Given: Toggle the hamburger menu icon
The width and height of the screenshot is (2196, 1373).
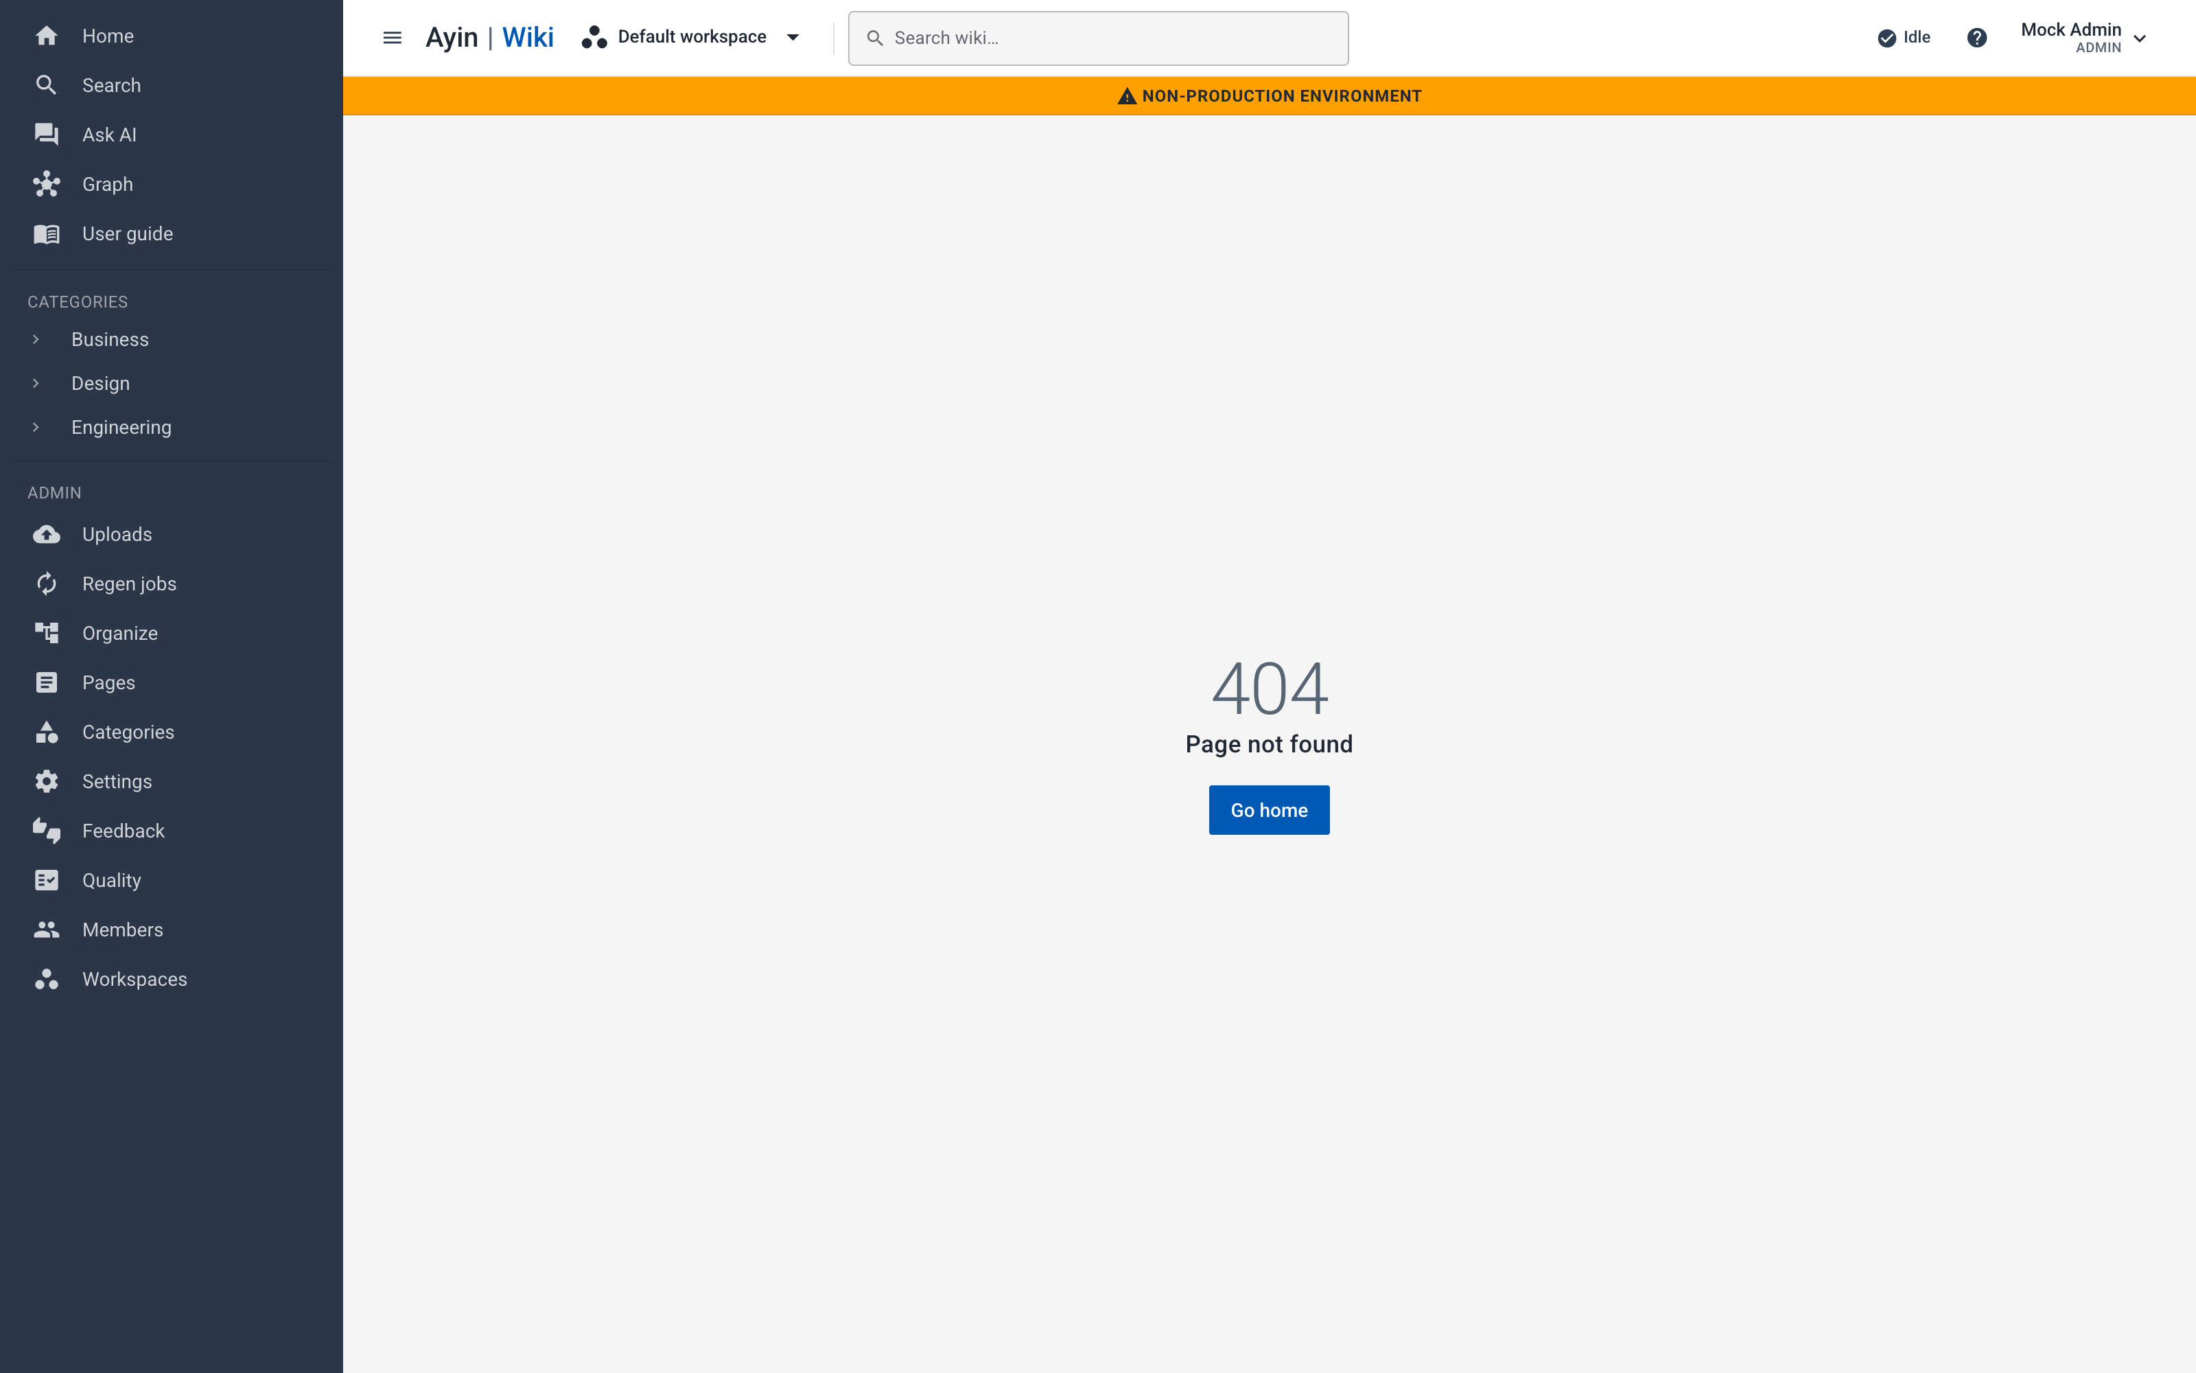Looking at the screenshot, I should [392, 37].
